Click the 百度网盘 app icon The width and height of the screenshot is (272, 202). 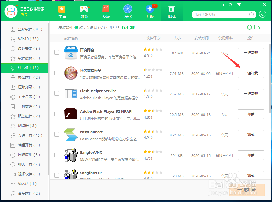point(71,53)
